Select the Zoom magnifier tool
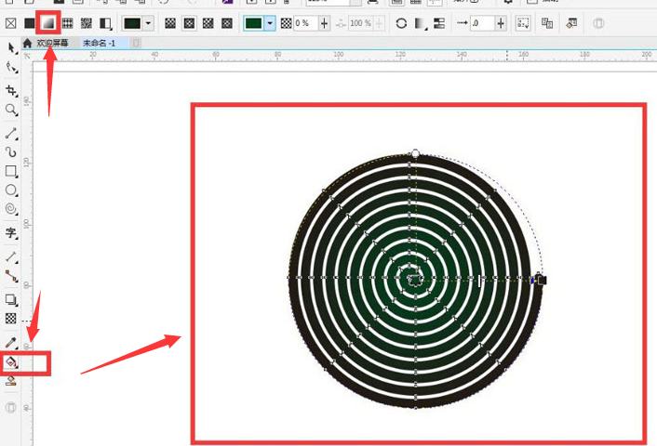This screenshot has width=657, height=446. pos(11,110)
